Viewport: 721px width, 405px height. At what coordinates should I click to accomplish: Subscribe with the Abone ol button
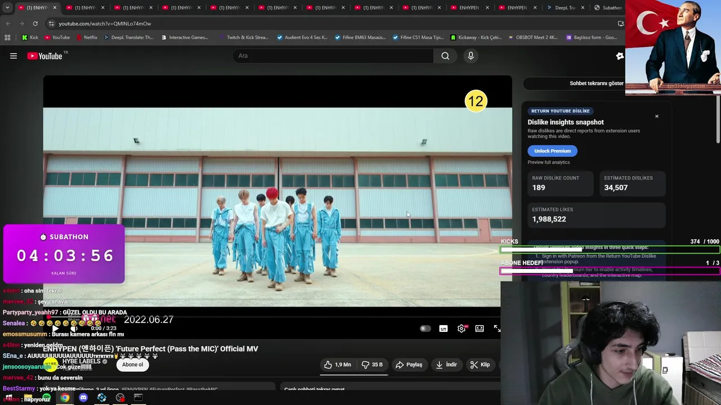click(x=133, y=364)
